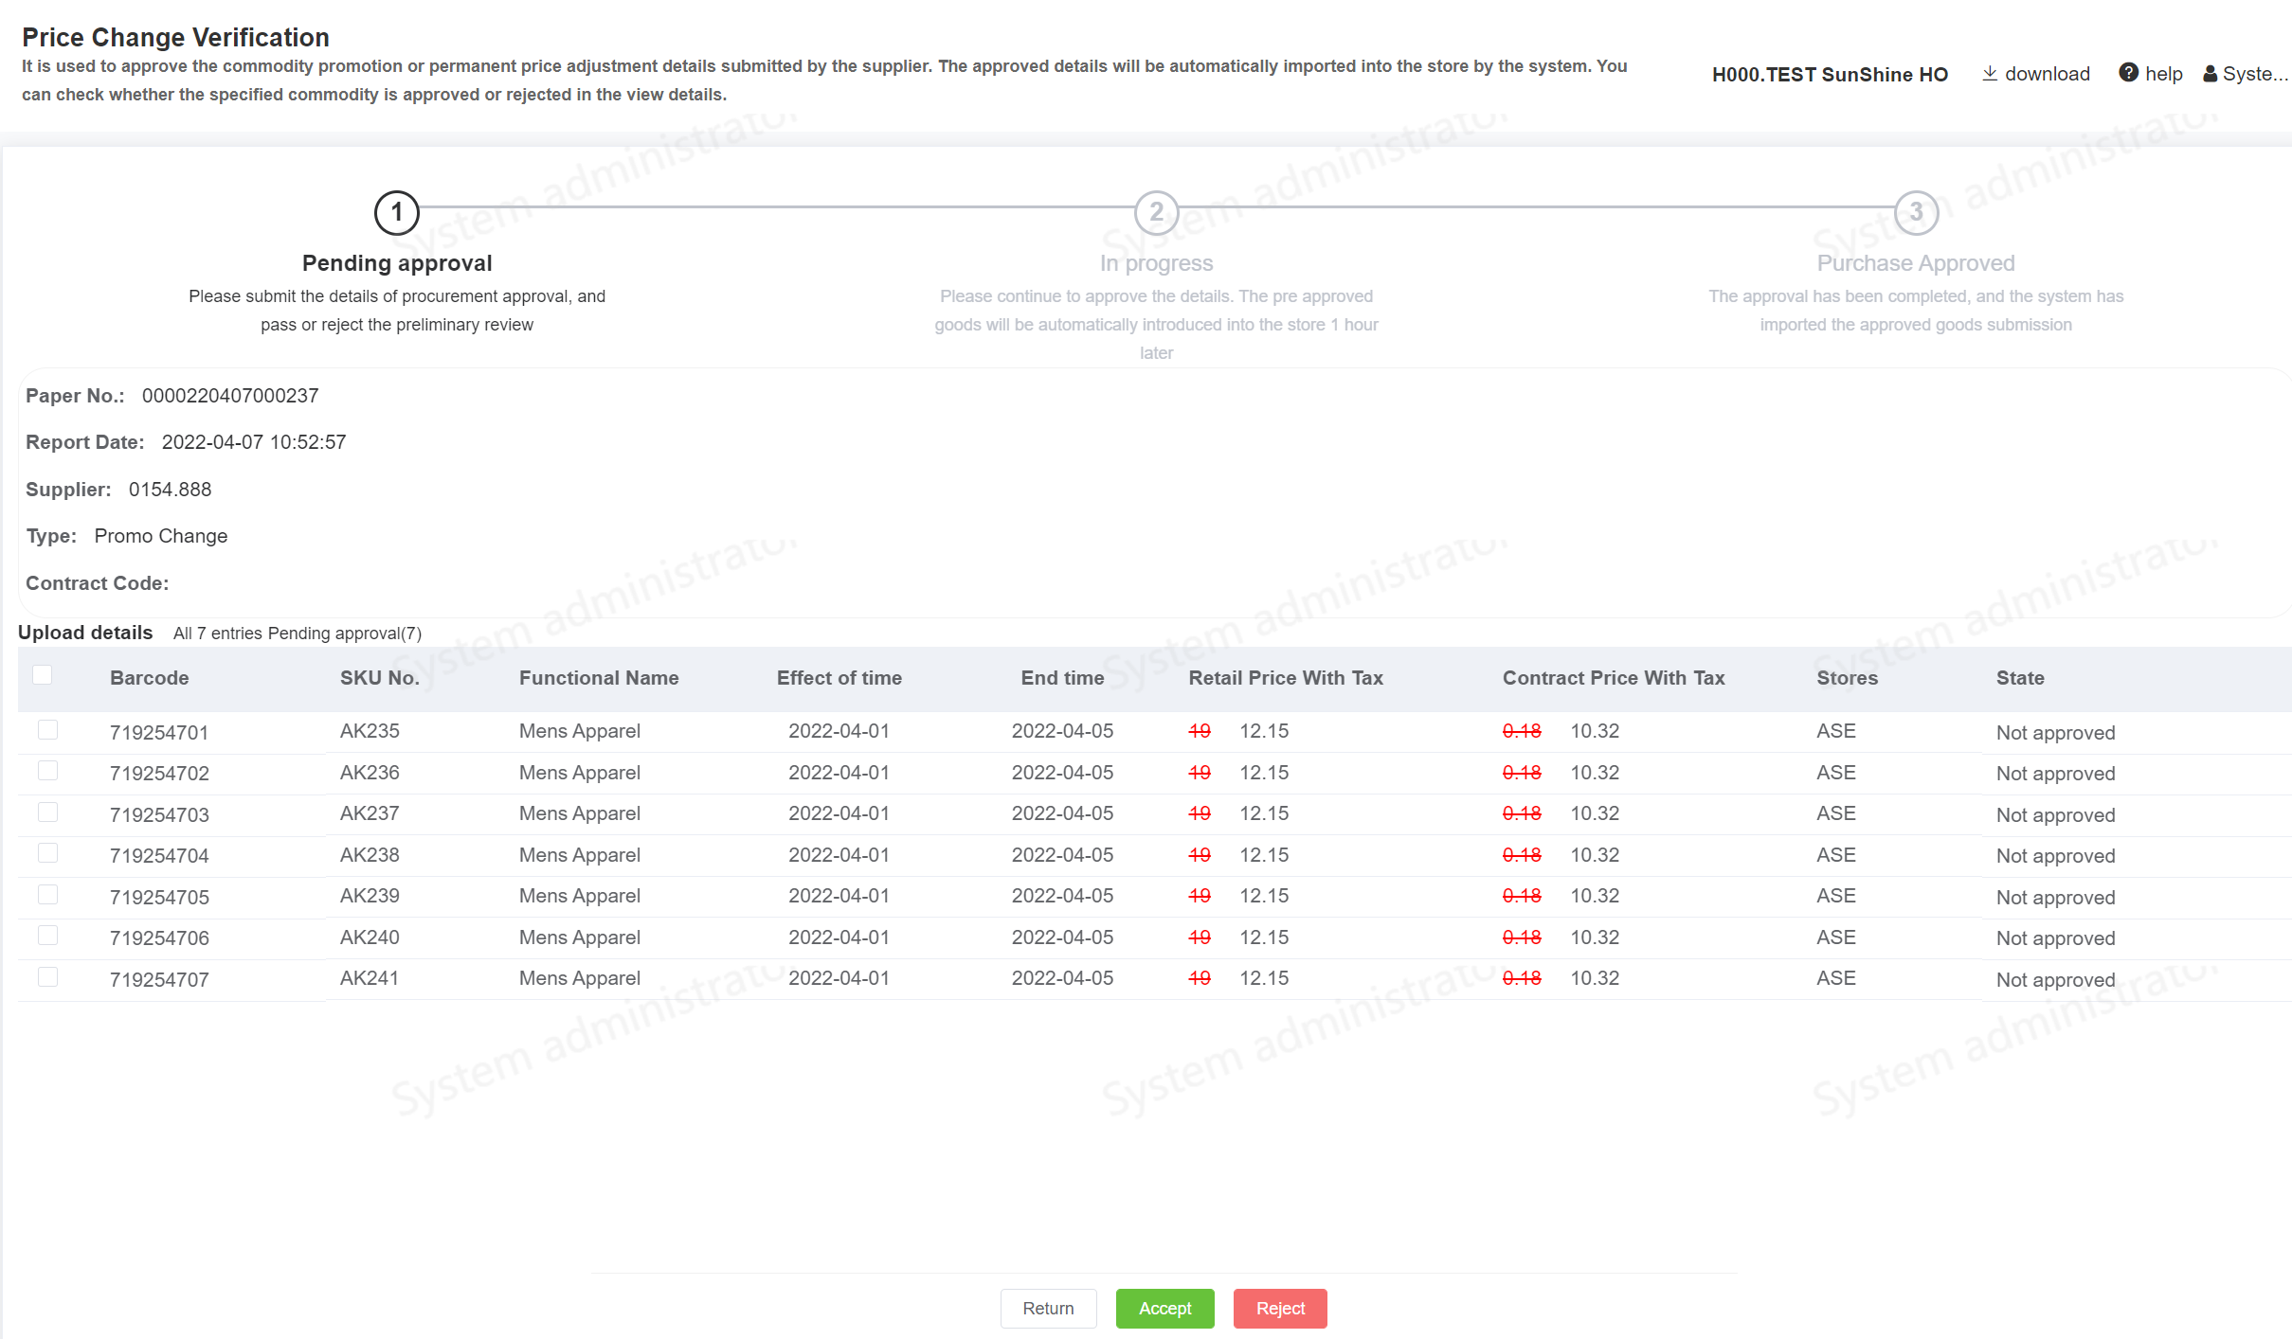The height and width of the screenshot is (1339, 2292).
Task: Select checkbox for barcode 719254704
Action: coord(47,853)
